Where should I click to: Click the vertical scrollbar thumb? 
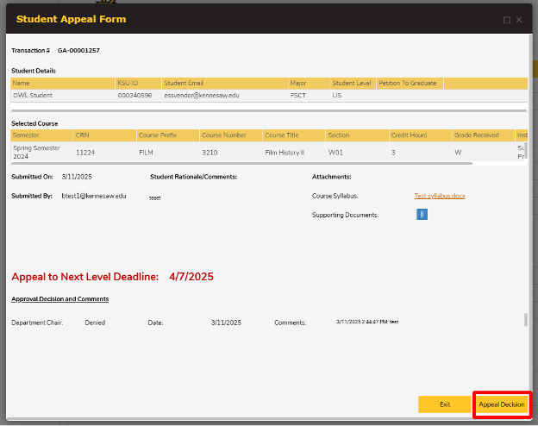click(526, 320)
